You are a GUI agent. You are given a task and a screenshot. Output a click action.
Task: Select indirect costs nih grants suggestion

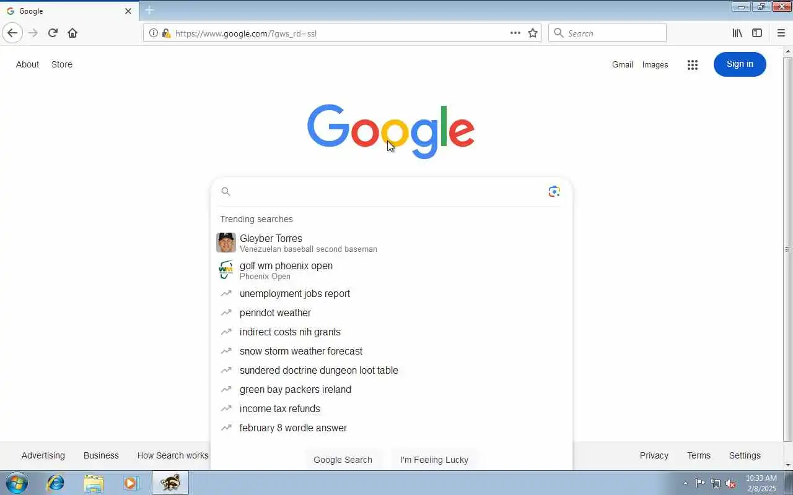pos(392,332)
